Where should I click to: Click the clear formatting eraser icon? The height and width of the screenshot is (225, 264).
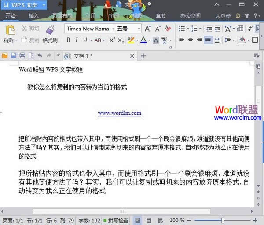point(168,29)
